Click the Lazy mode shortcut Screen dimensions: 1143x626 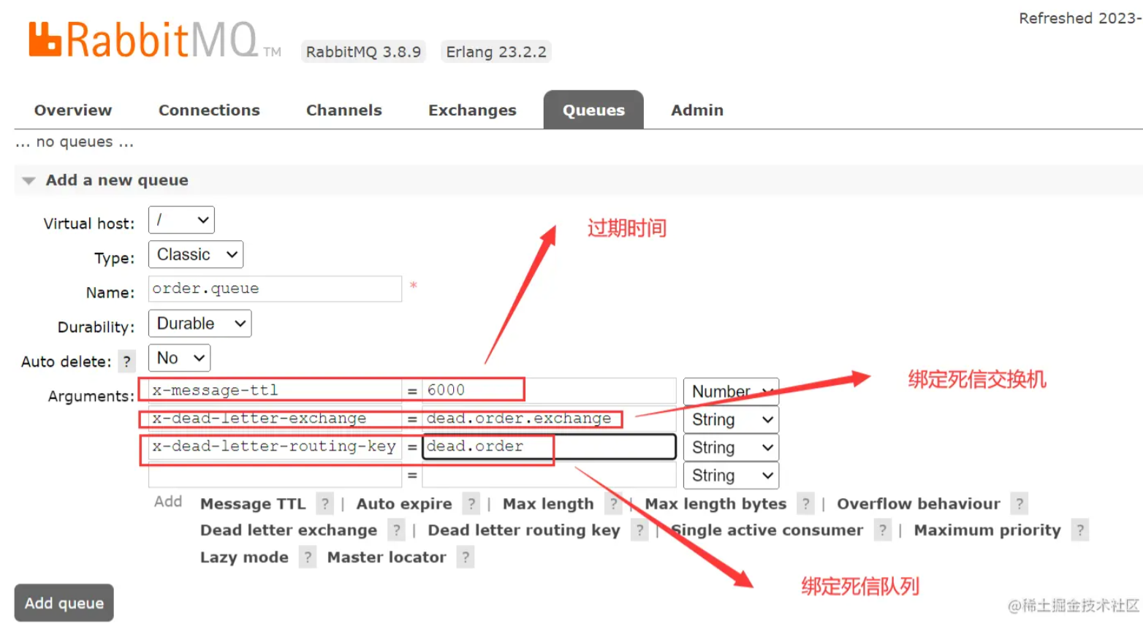[244, 557]
